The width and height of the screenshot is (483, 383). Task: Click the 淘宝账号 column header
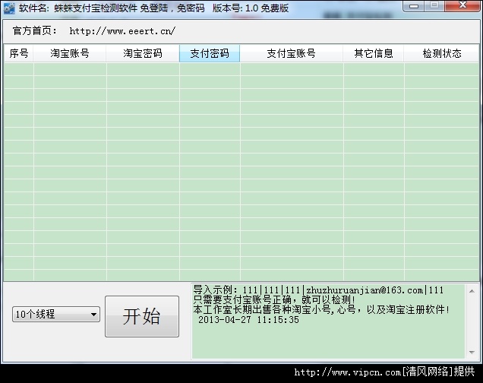[x=70, y=53]
